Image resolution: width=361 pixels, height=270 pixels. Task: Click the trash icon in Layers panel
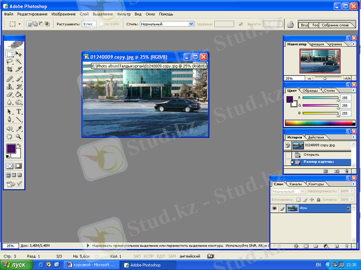point(347,246)
